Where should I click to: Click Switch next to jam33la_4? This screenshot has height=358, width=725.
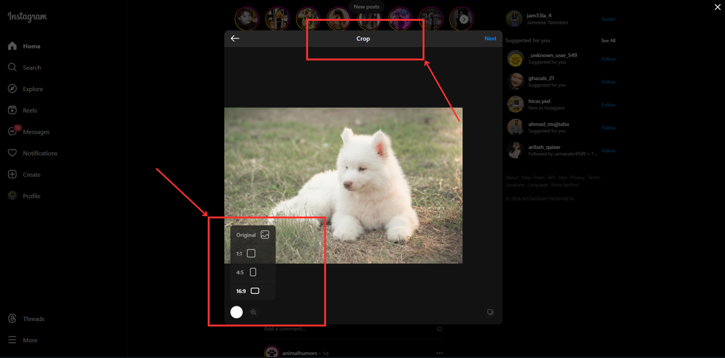click(x=608, y=19)
